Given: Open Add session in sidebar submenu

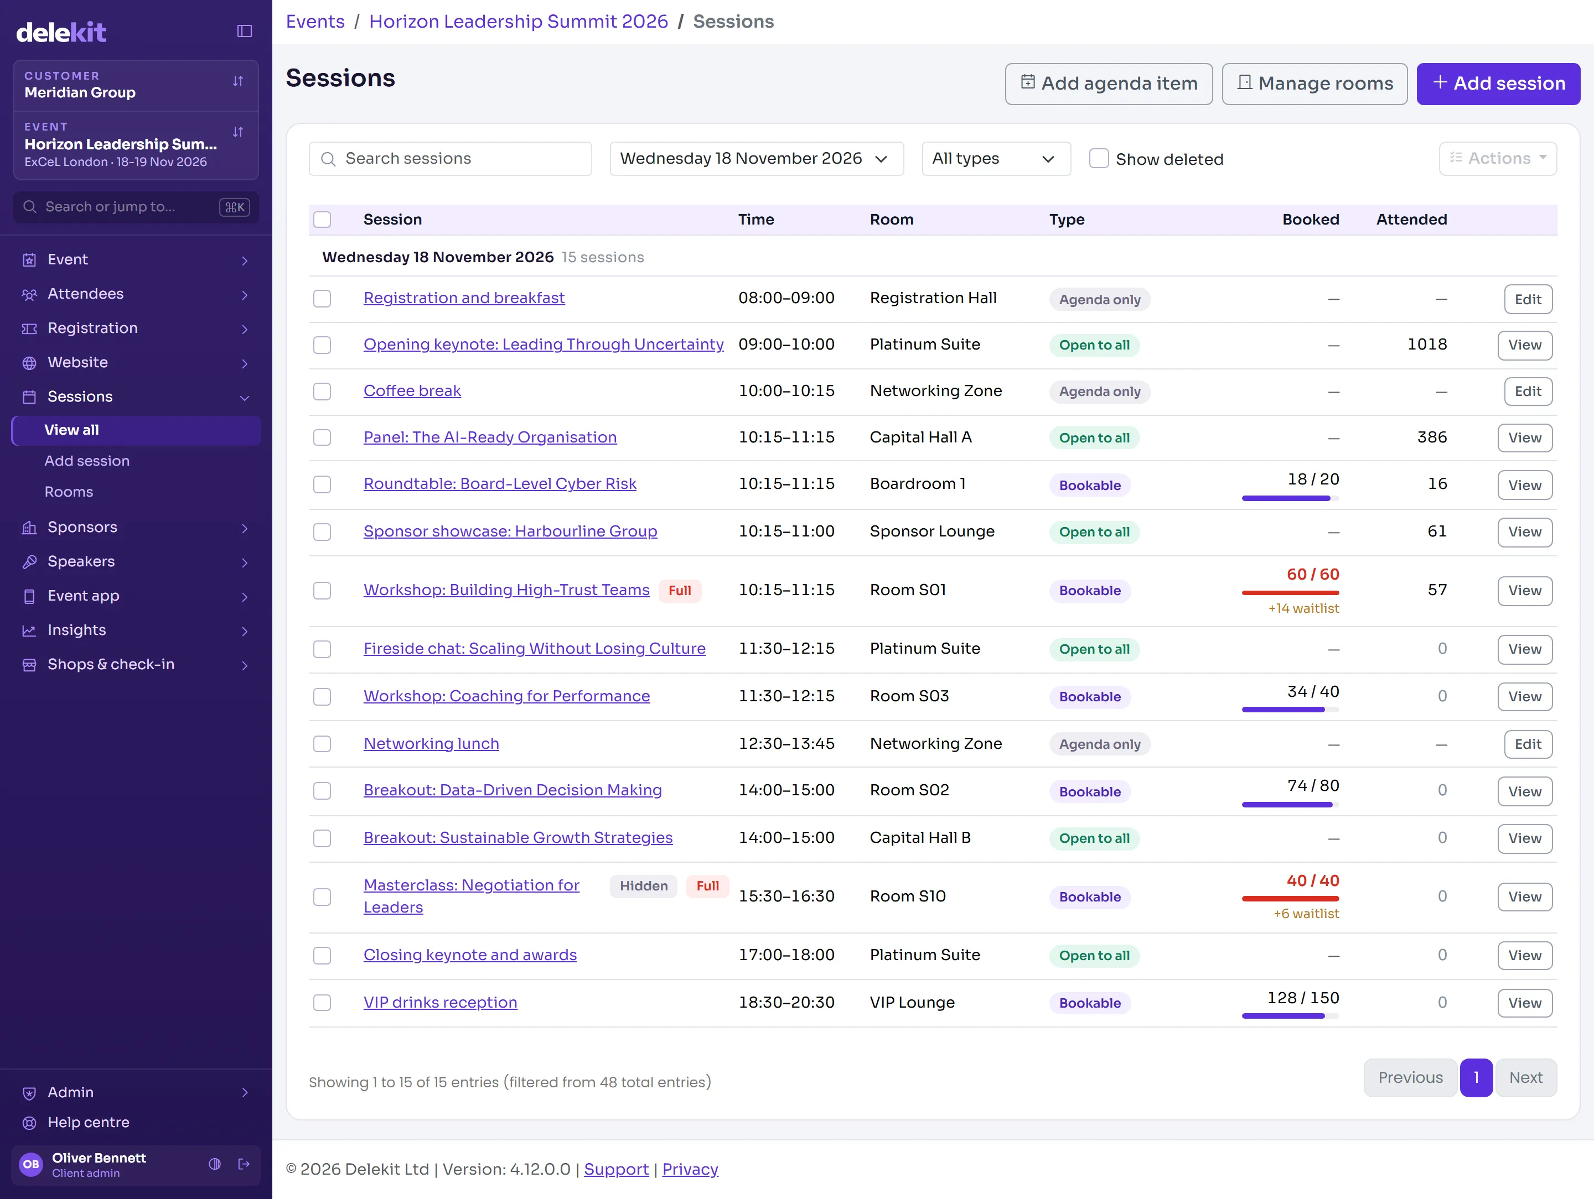Looking at the screenshot, I should tap(87, 461).
